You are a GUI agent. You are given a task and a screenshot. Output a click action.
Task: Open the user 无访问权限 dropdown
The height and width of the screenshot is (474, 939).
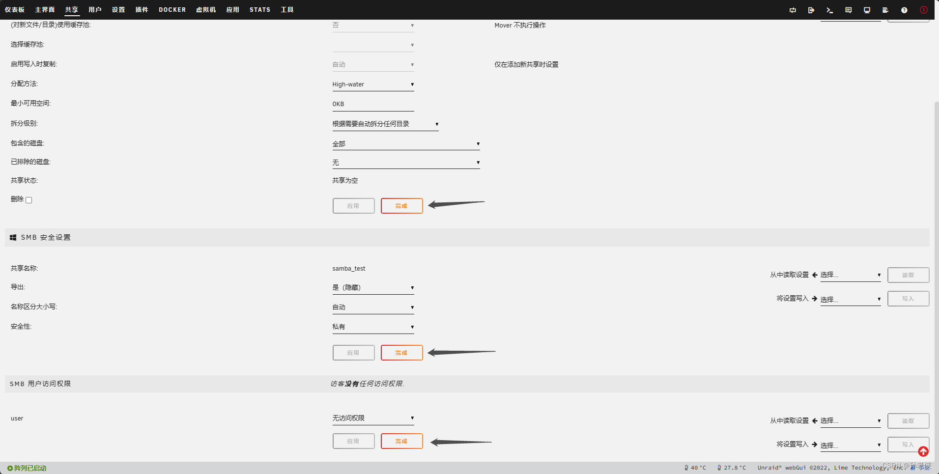click(372, 418)
